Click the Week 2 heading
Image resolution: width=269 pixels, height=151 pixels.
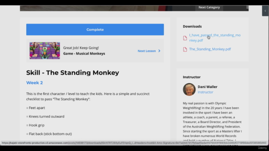[x=34, y=83]
